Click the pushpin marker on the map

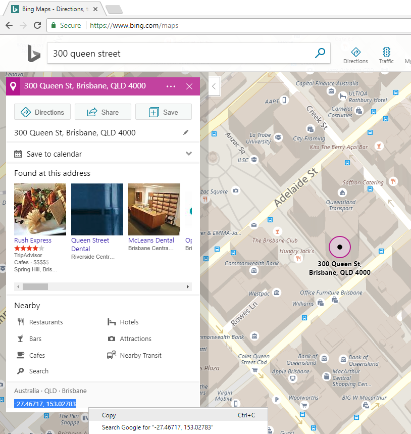pyautogui.click(x=340, y=247)
